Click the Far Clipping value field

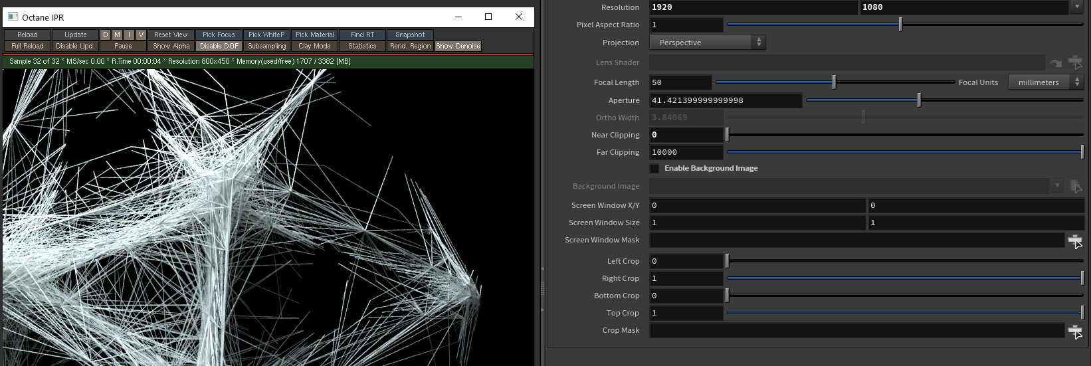pyautogui.click(x=686, y=152)
